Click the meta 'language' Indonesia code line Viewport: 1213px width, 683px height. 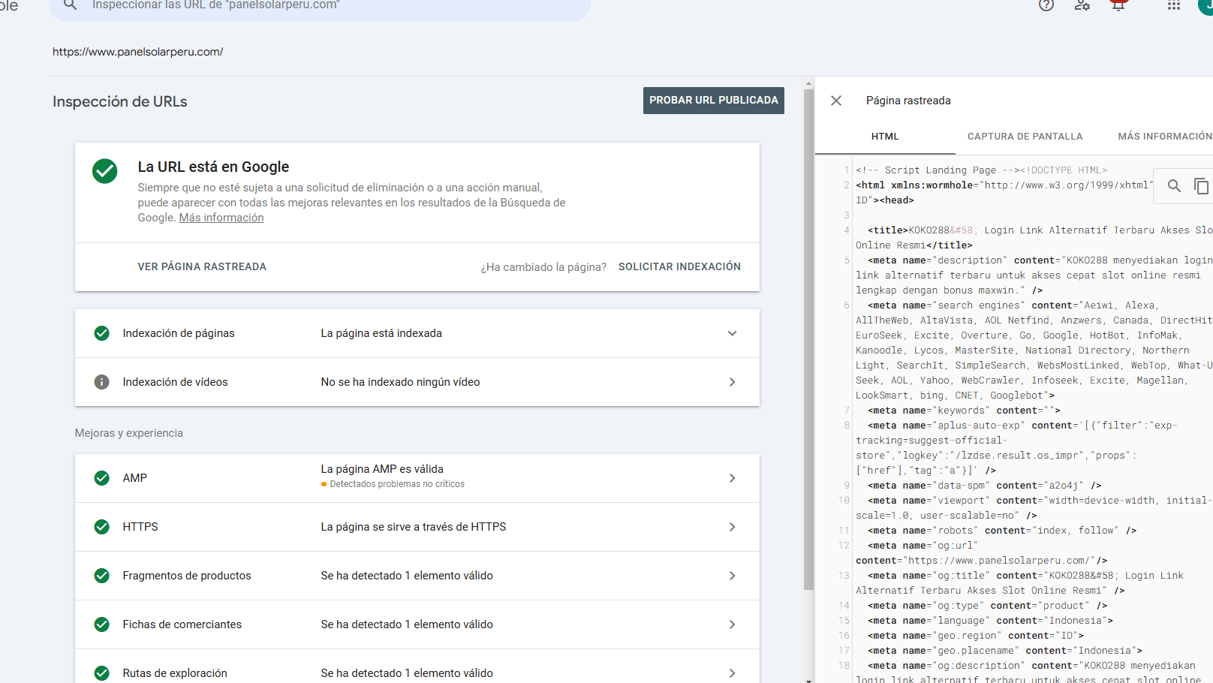[x=991, y=621]
